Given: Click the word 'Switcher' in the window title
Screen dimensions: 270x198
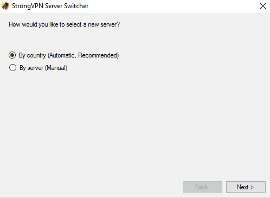Looking at the screenshot, I should tap(76, 6).
